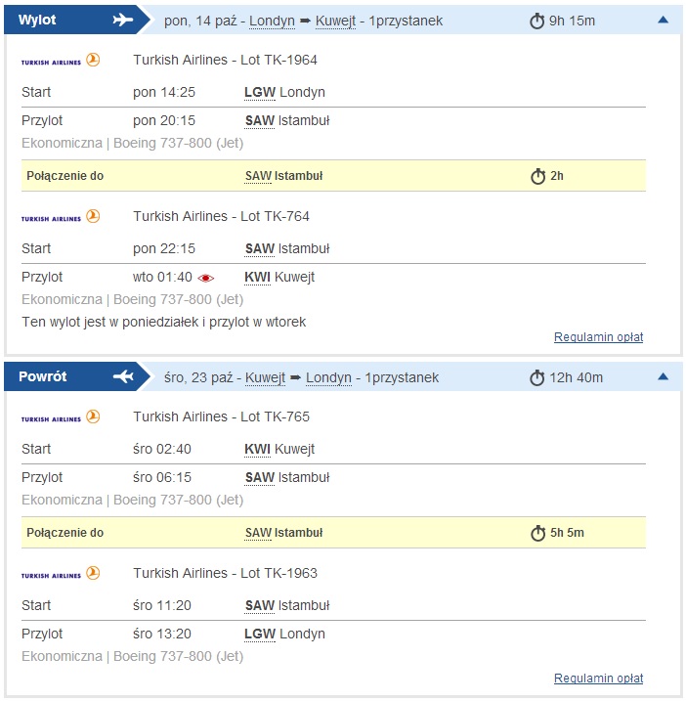Select the Wylot header tab
This screenshot has height=701, width=686.
coord(77,20)
